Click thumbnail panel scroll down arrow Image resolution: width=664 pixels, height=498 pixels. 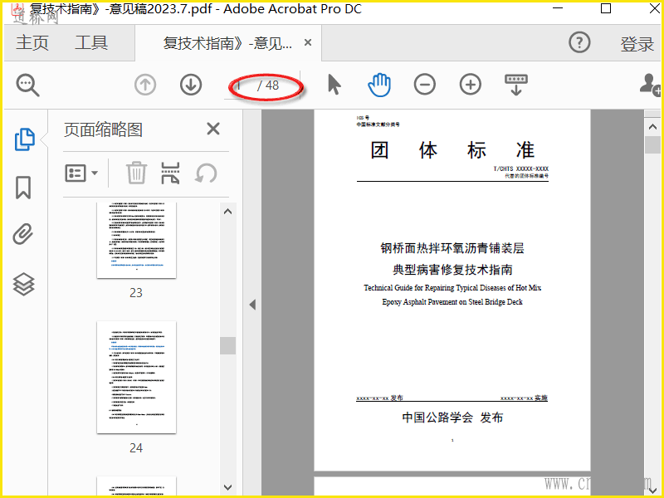click(227, 487)
